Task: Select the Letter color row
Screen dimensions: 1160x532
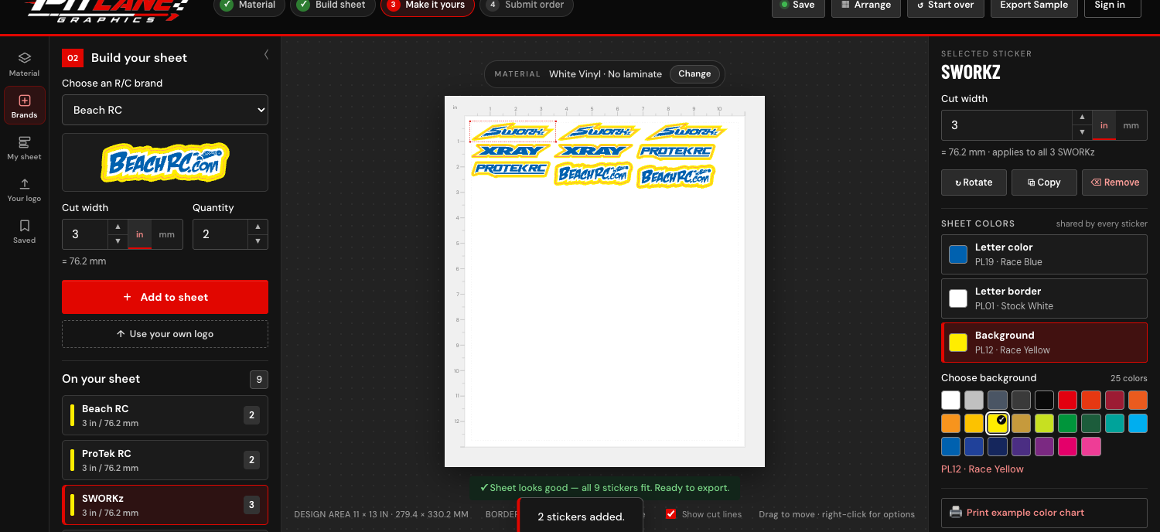Action: pyautogui.click(x=1044, y=254)
